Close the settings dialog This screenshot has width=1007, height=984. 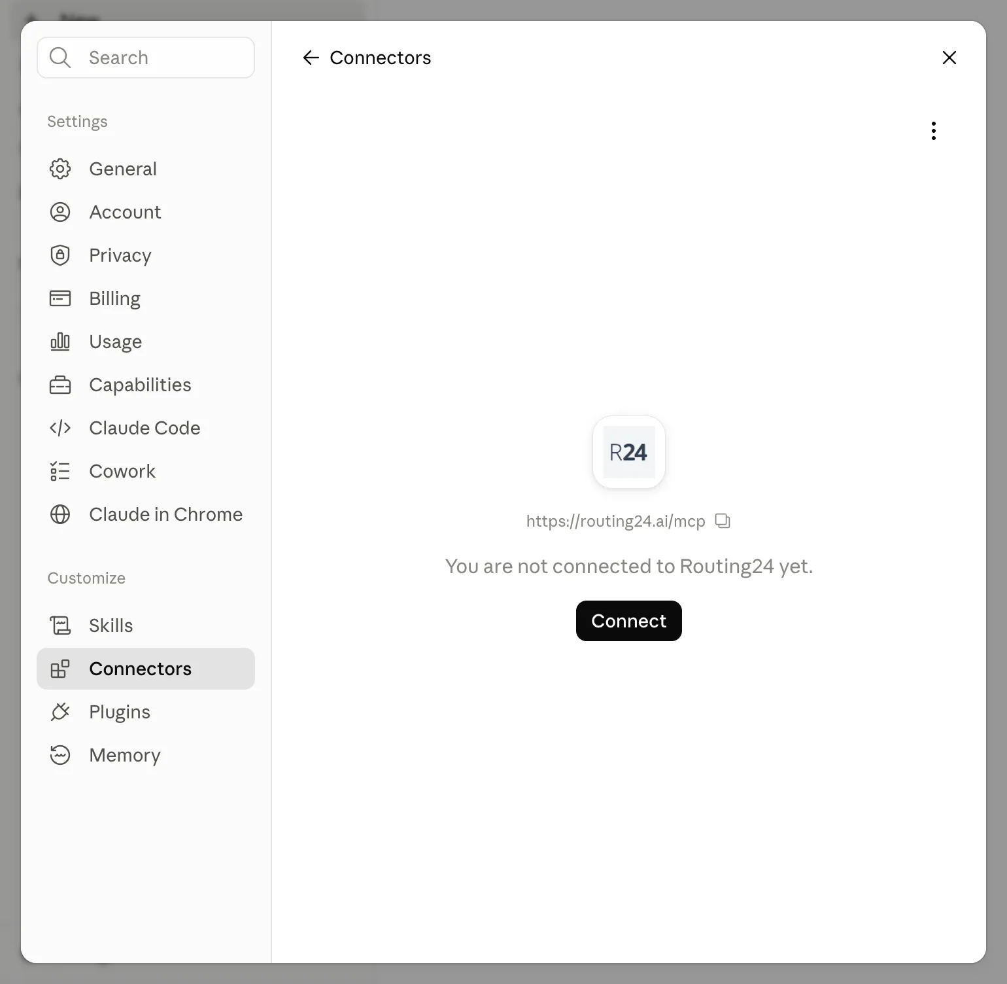point(949,58)
